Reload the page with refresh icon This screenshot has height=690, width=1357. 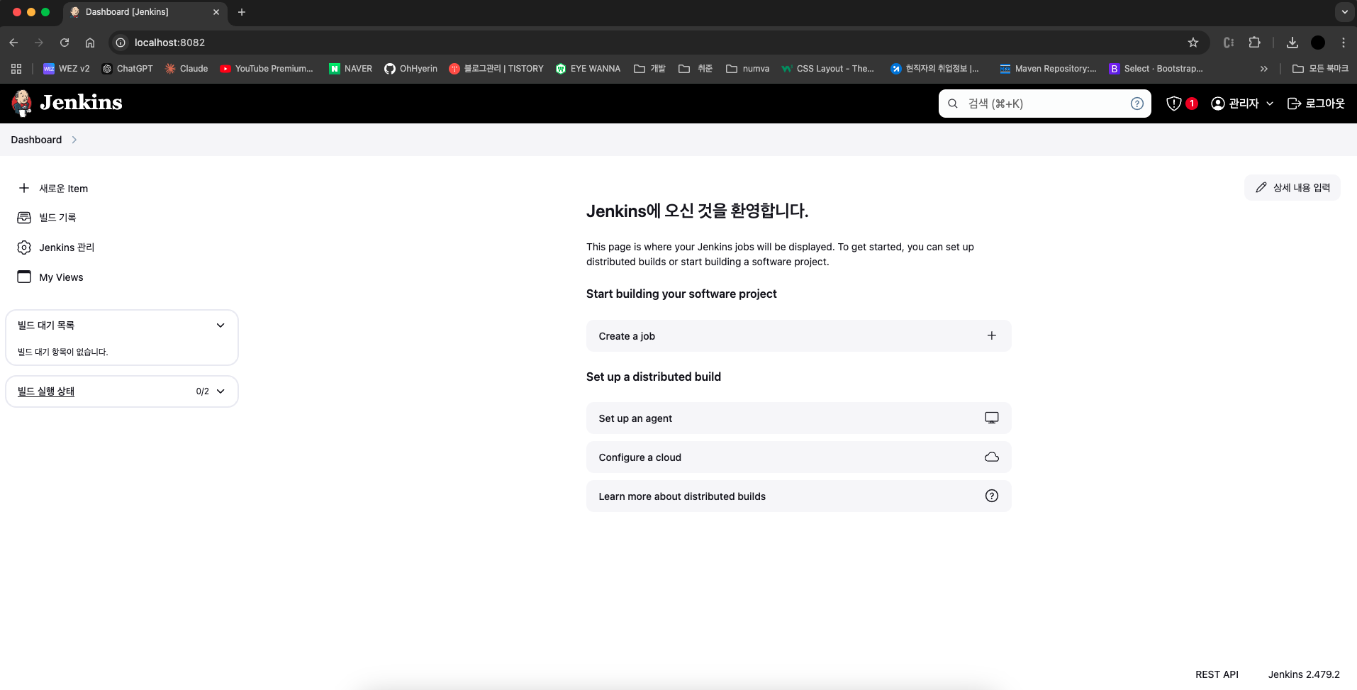(x=65, y=43)
